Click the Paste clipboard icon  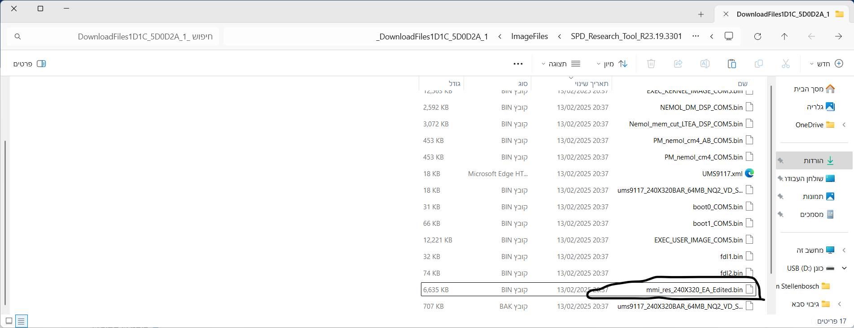732,64
